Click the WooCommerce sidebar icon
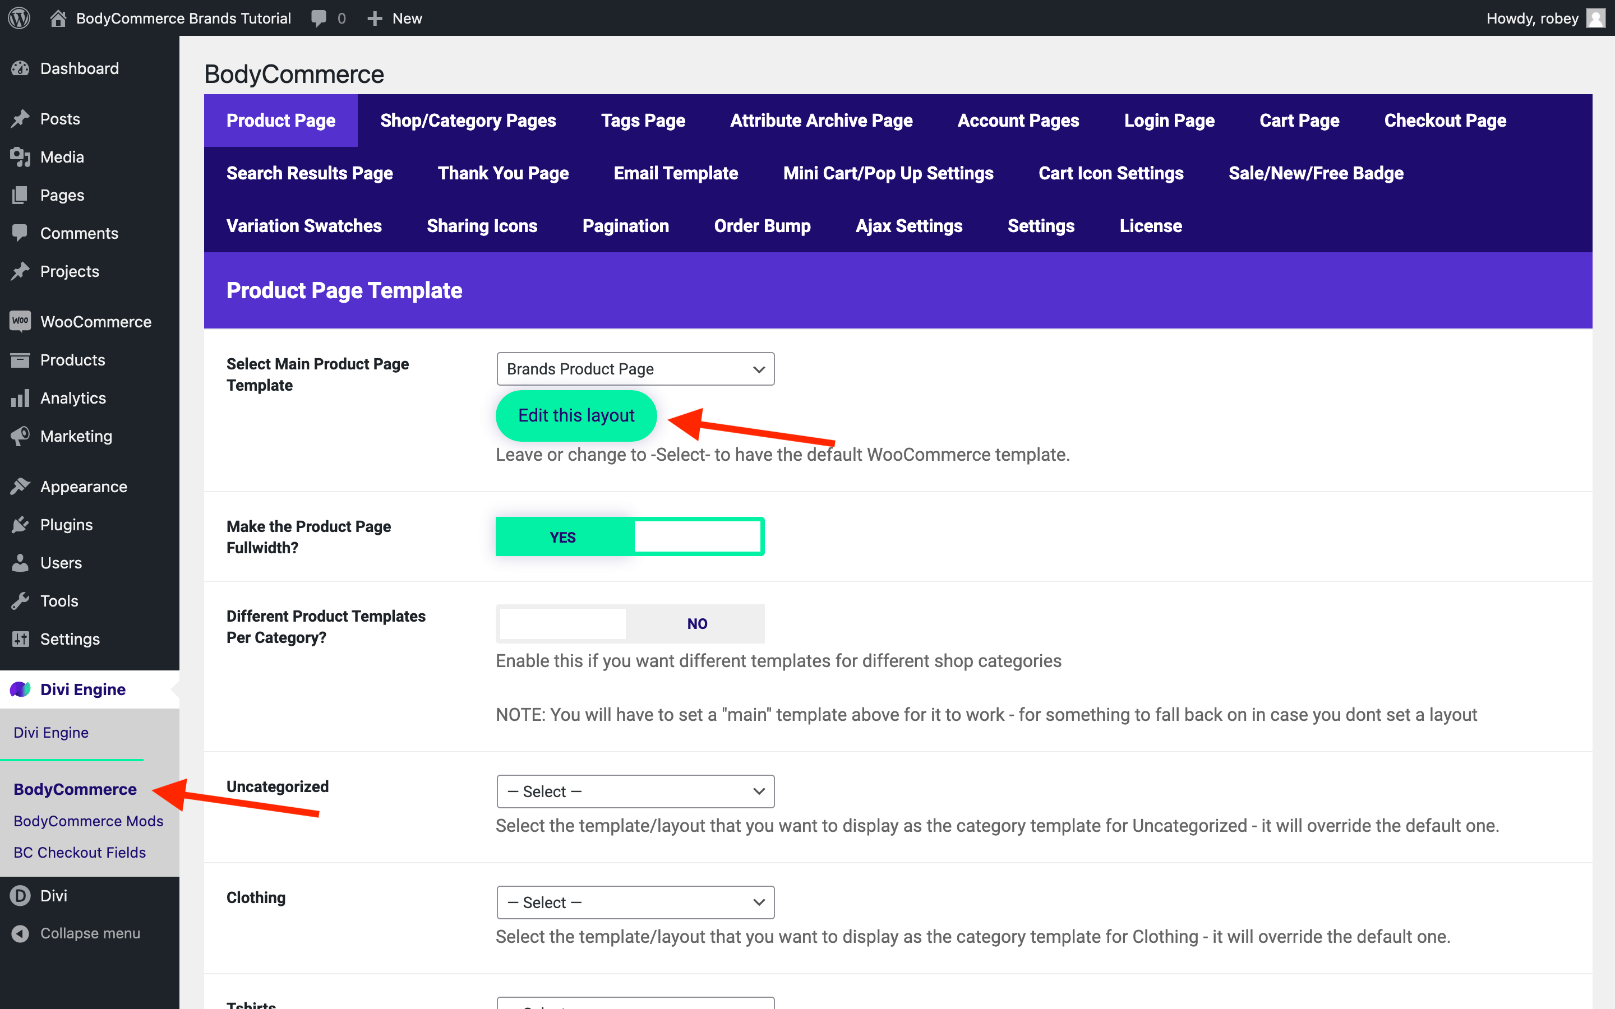The width and height of the screenshot is (1615, 1009). (x=21, y=322)
